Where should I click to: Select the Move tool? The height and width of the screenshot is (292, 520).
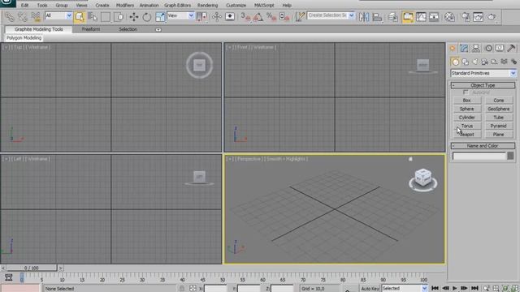pyautogui.click(x=134, y=17)
